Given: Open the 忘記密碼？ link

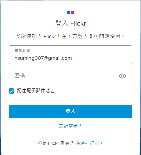Looking at the screenshot, I should click(70, 126).
